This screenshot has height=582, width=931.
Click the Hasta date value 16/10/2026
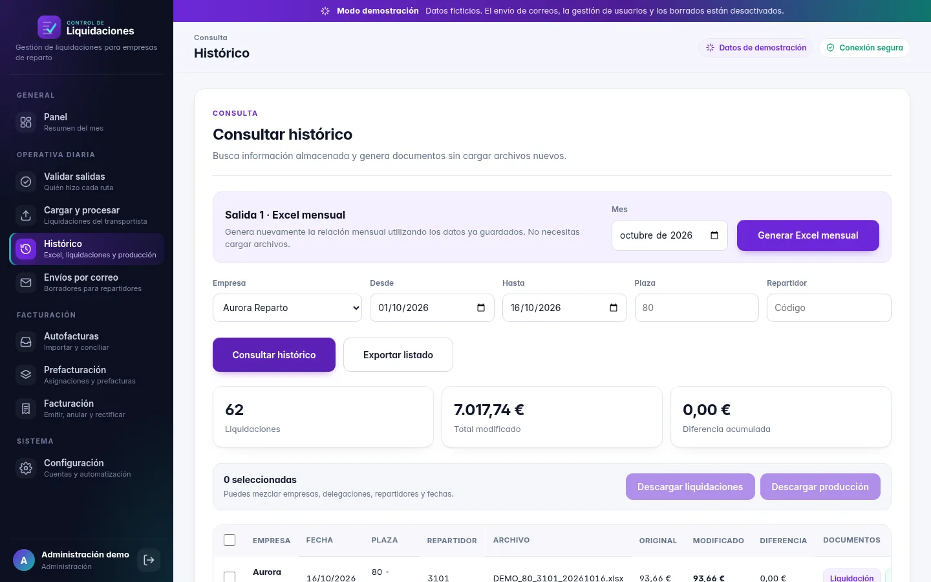(x=536, y=308)
